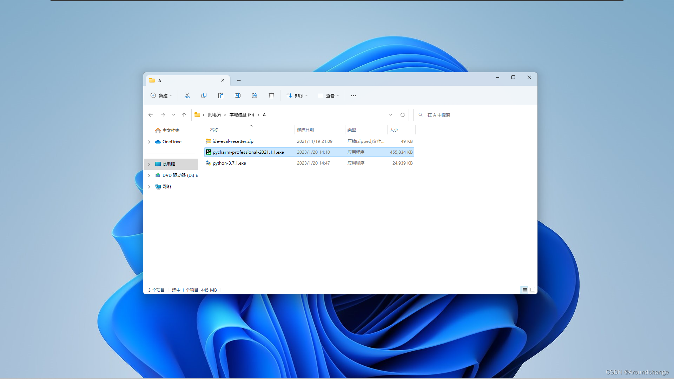
Task: Click 本地磁盘 (E:) breadcrumb link
Action: [x=242, y=115]
